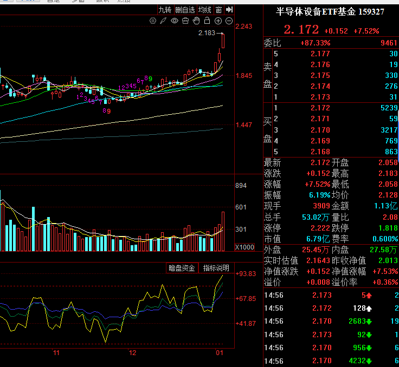The image size is (399, 367).
Task: Select buy level 5 price 2.168
Action: click(x=320, y=152)
